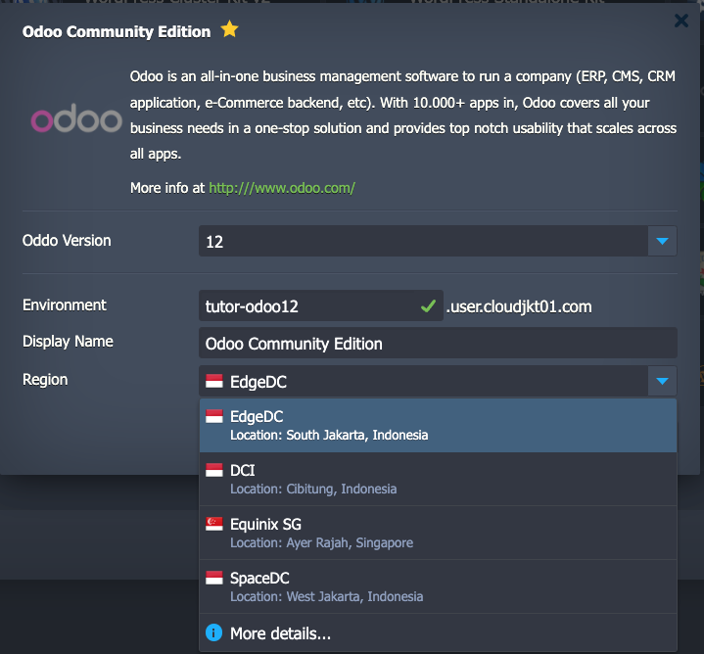This screenshot has height=654, width=704.
Task: Click the Oddo Version label
Action: point(67,241)
